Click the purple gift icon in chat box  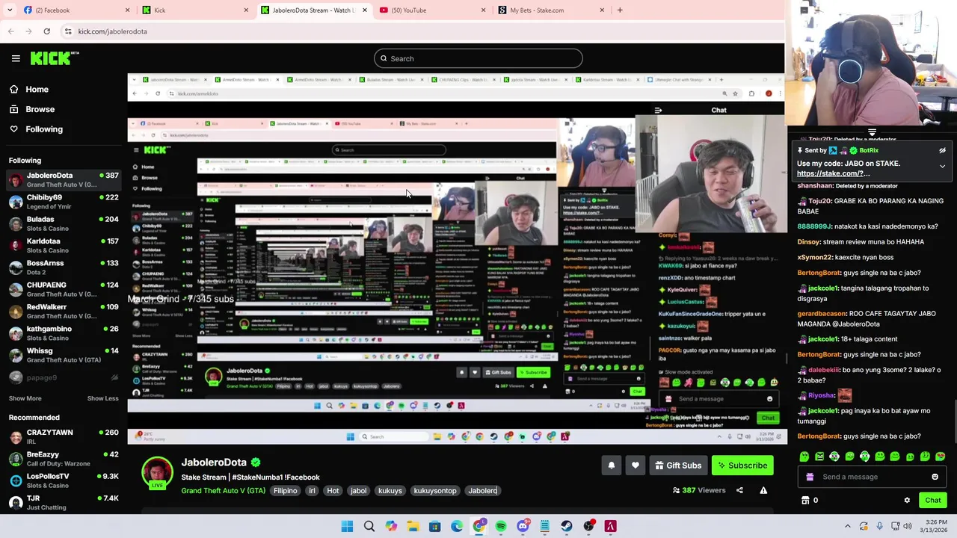click(810, 477)
